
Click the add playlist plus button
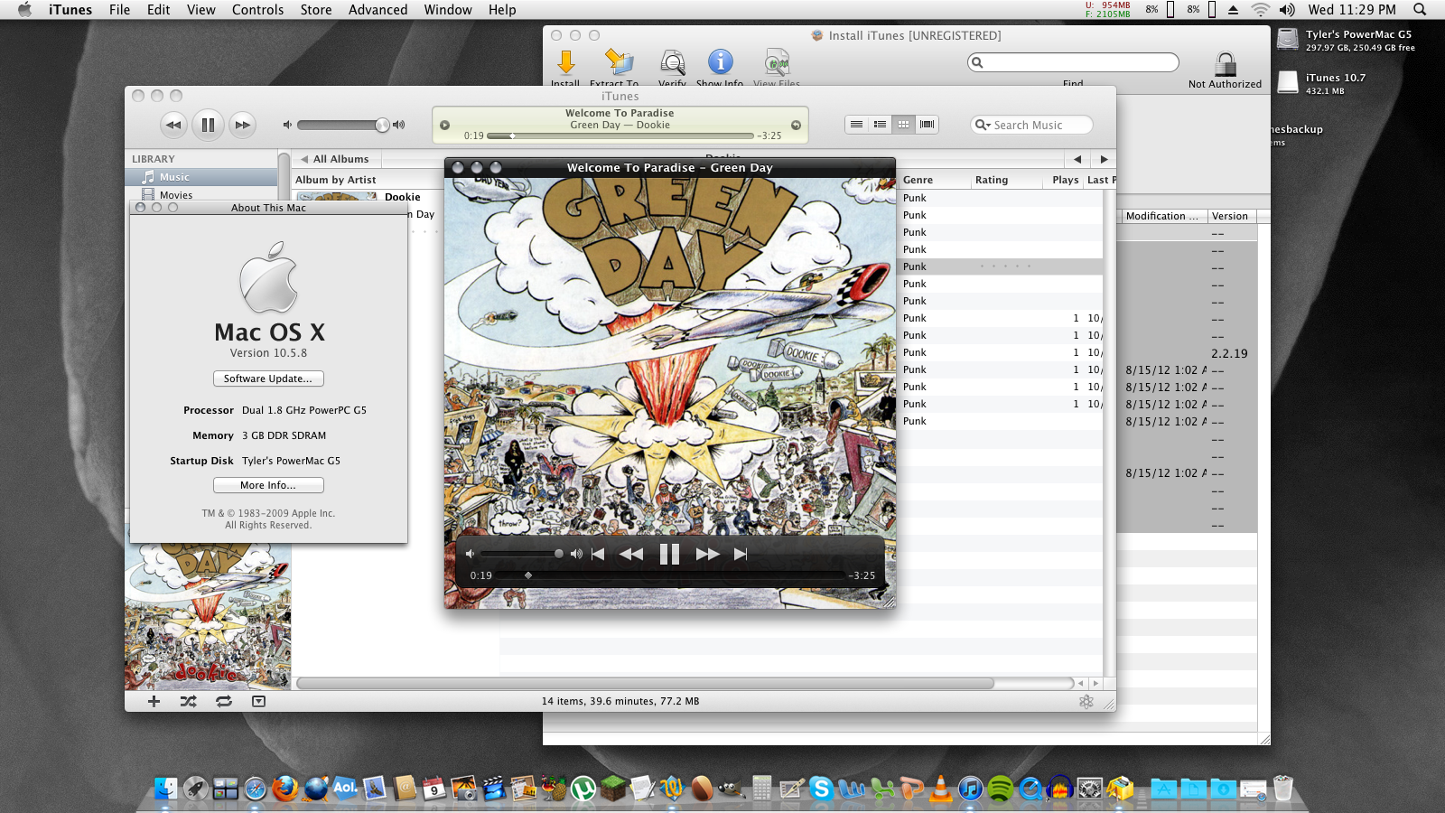pyautogui.click(x=154, y=701)
